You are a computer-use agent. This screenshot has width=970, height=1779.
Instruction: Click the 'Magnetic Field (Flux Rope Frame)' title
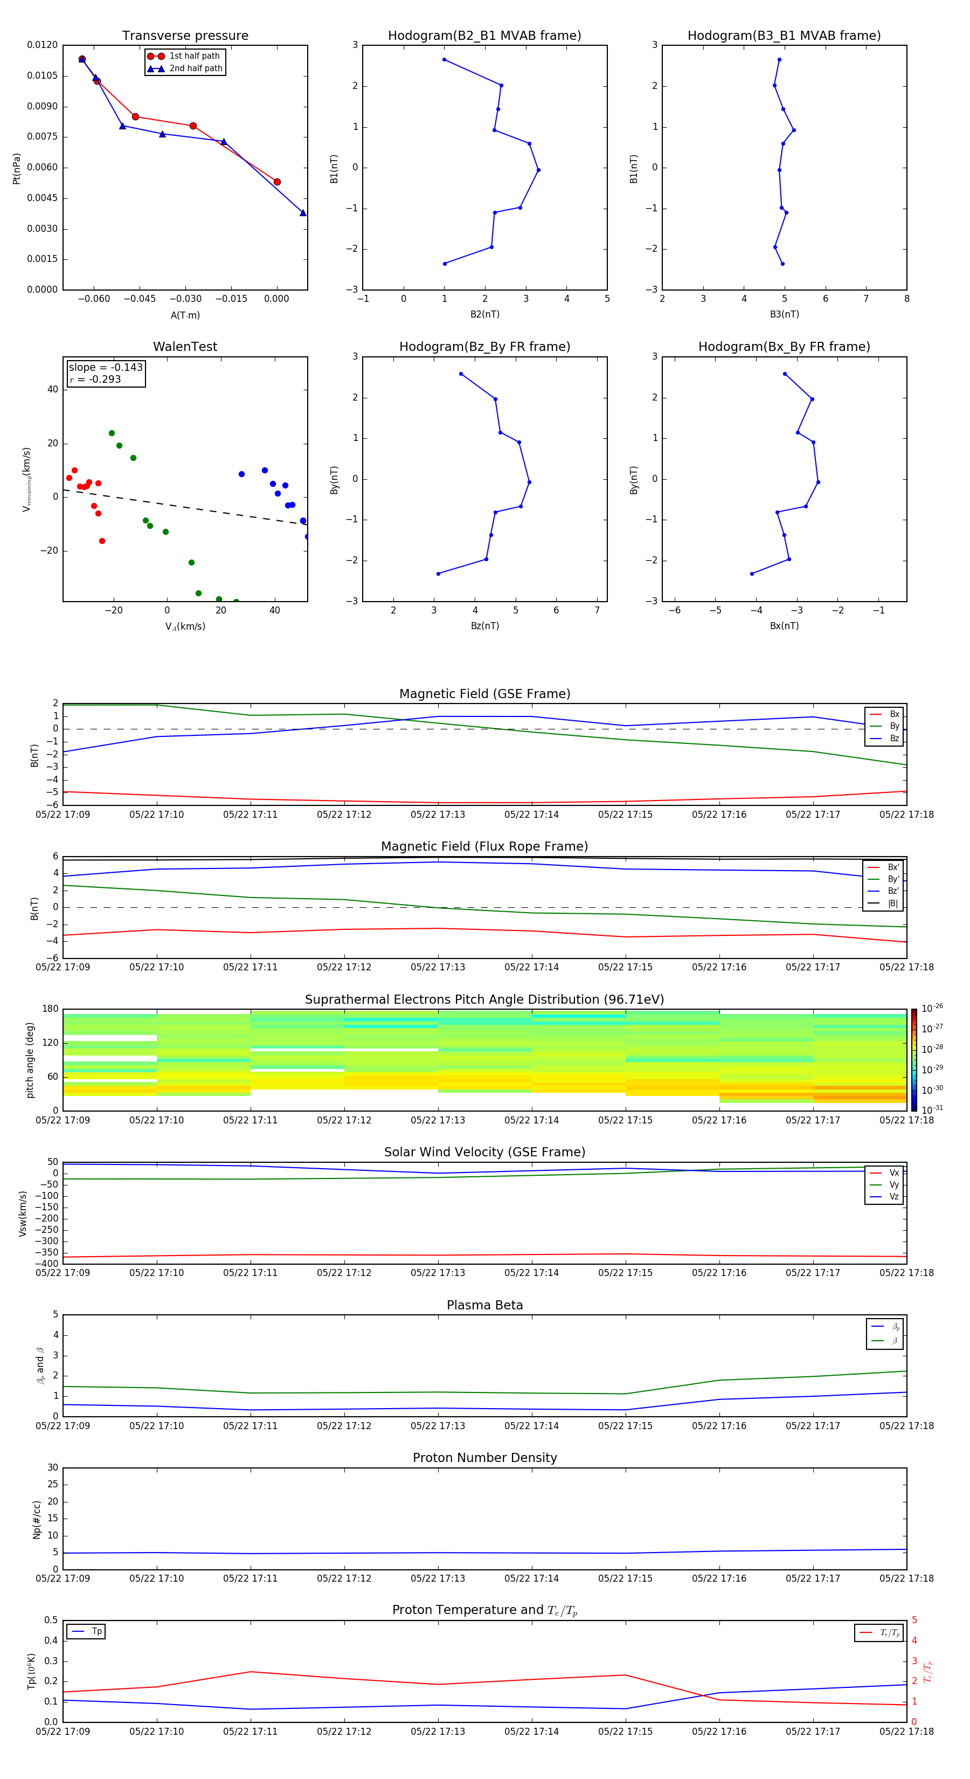(x=484, y=847)
